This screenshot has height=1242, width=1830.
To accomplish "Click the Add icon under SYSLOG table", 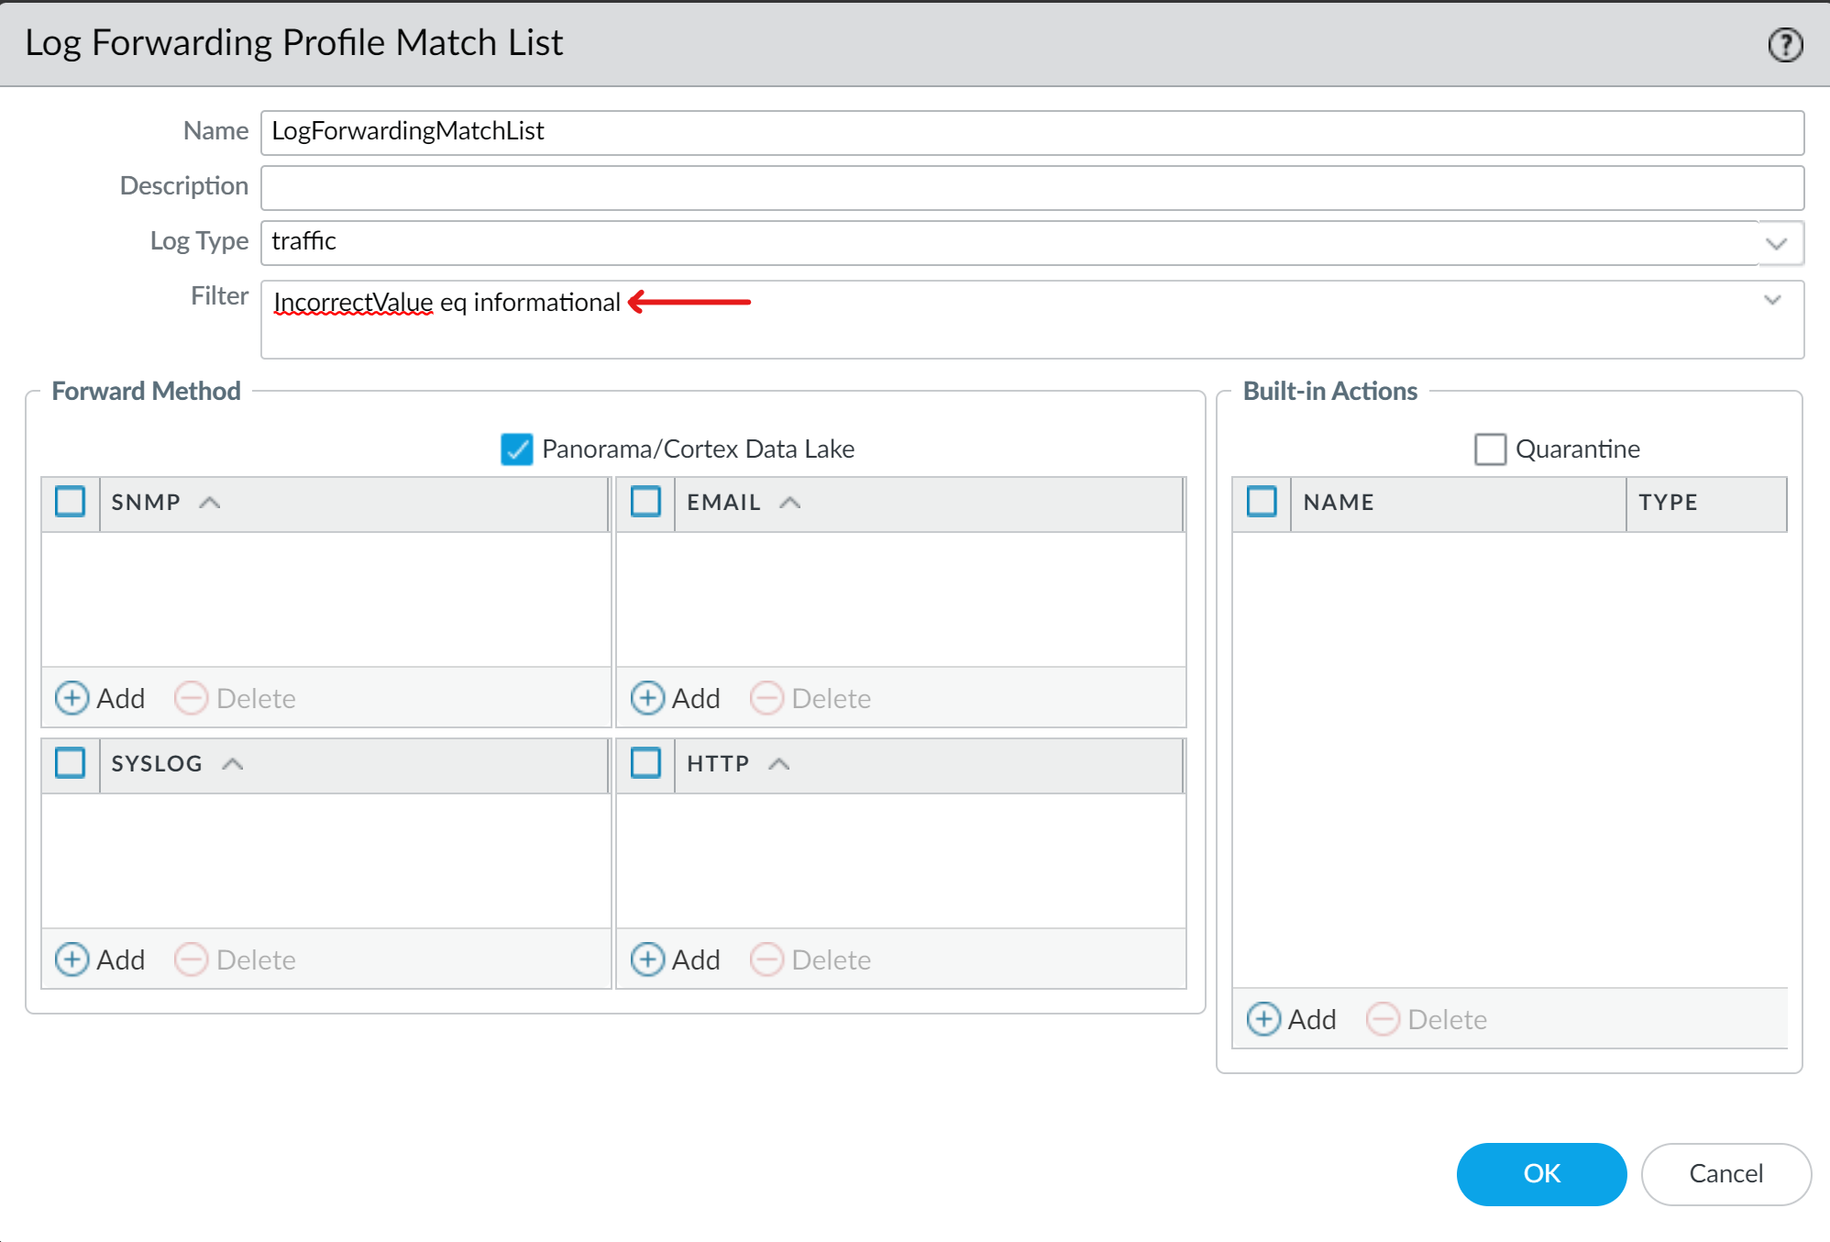I will click(72, 959).
